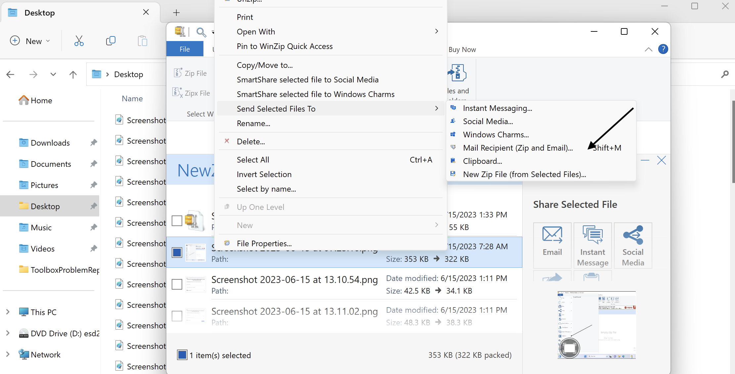Click the Paste clipboard icon in Explorer toolbar
735x374 pixels.
[142, 41]
